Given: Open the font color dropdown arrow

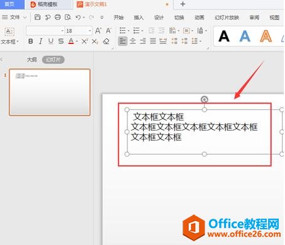Looking at the screenshot, I should [77, 41].
